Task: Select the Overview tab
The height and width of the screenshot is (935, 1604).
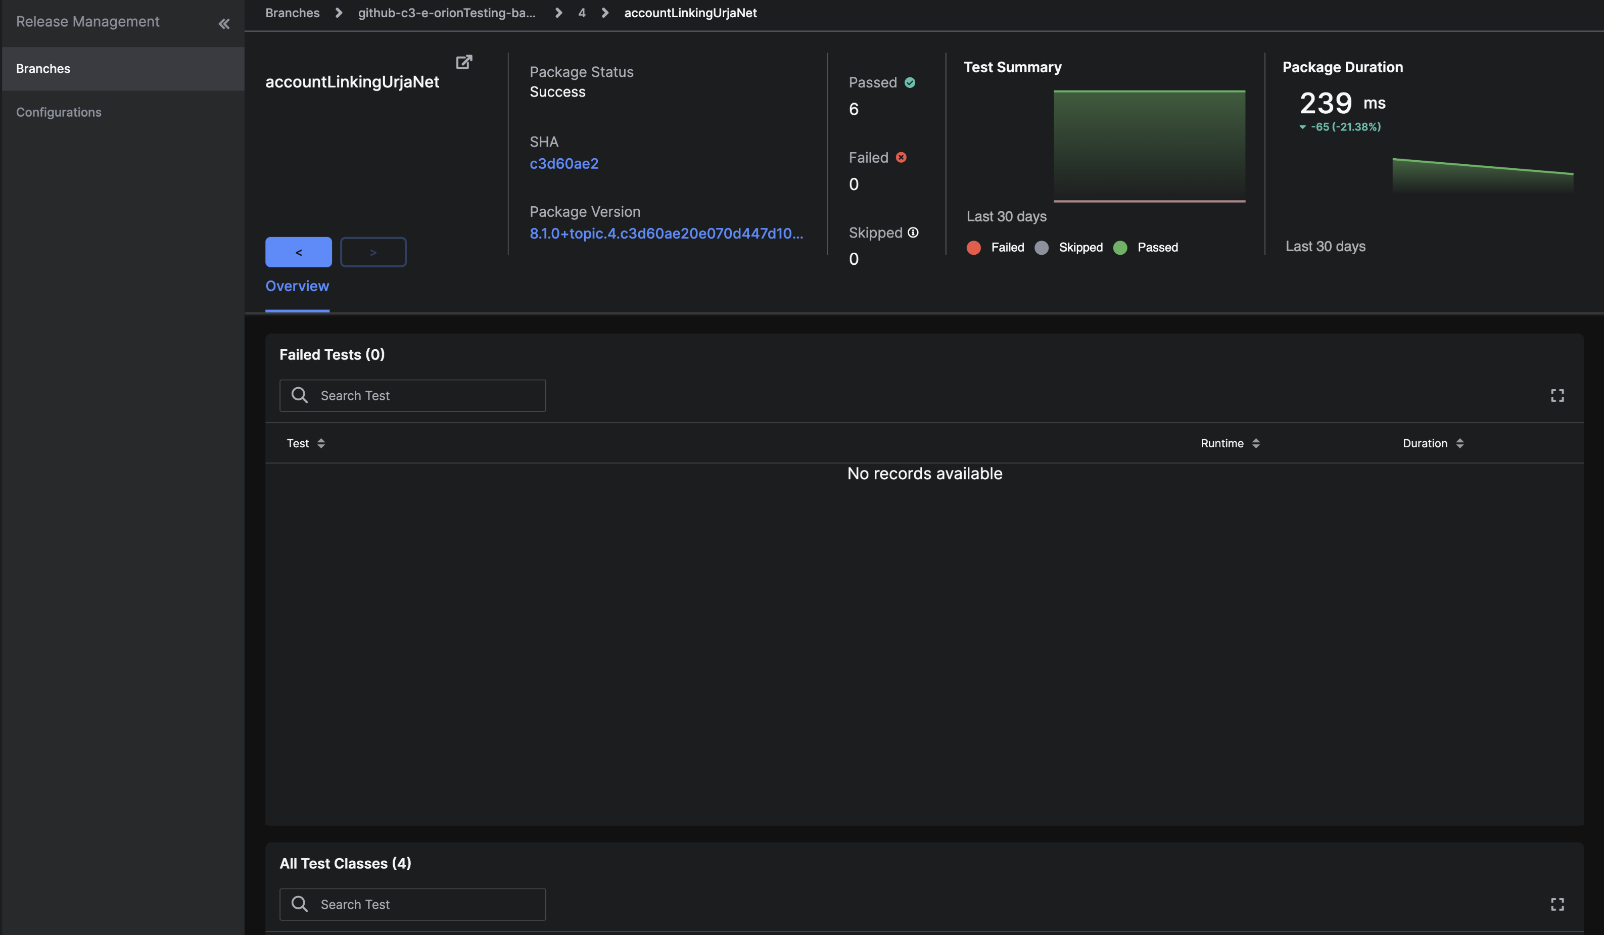Action: (297, 287)
